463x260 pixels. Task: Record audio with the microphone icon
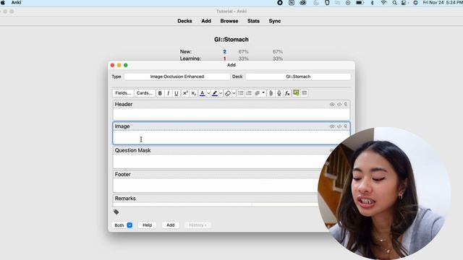tap(279, 93)
